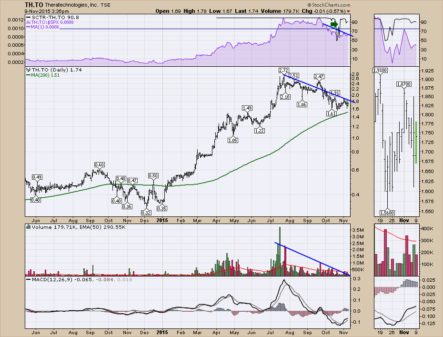
Task: Click the 1.22 low price label
Action: 259,131
